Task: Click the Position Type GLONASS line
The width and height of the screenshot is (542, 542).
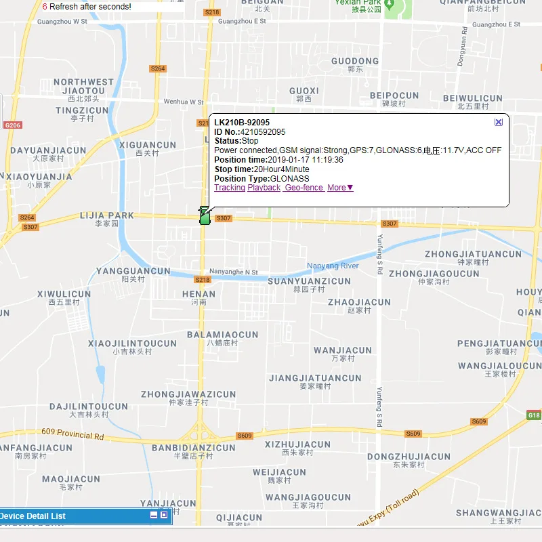Action: coord(262,179)
